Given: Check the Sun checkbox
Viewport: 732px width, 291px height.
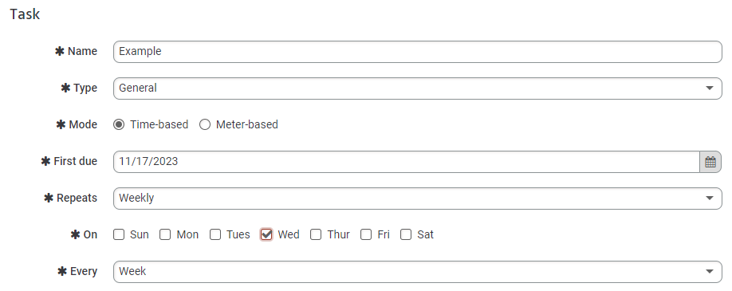Looking at the screenshot, I should (x=119, y=234).
